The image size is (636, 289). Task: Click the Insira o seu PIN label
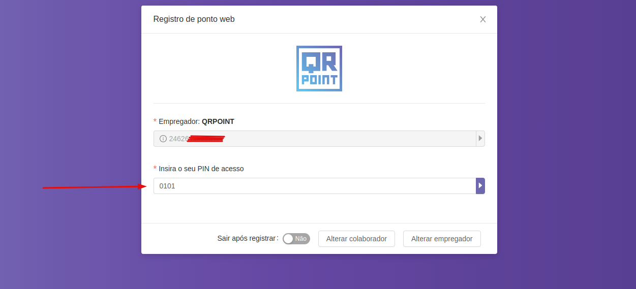[201, 169]
